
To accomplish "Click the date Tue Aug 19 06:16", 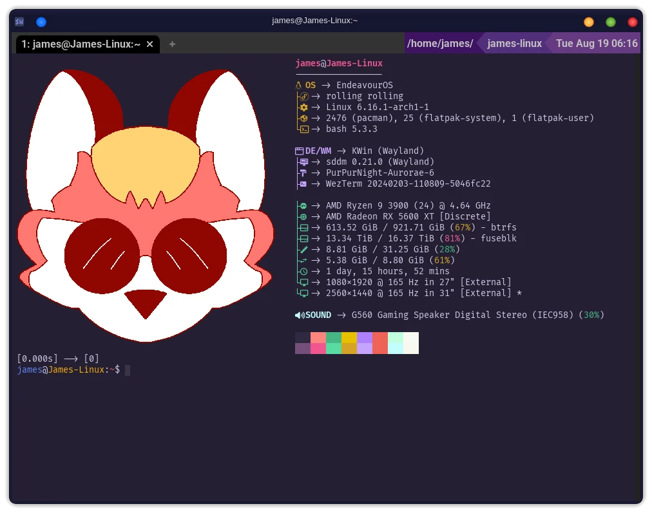I will tap(596, 44).
